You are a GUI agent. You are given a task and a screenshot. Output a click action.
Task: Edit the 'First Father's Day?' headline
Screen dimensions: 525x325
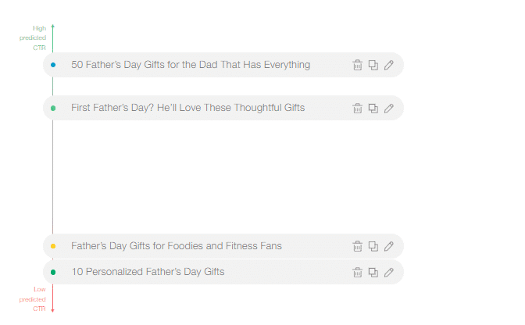[389, 108]
